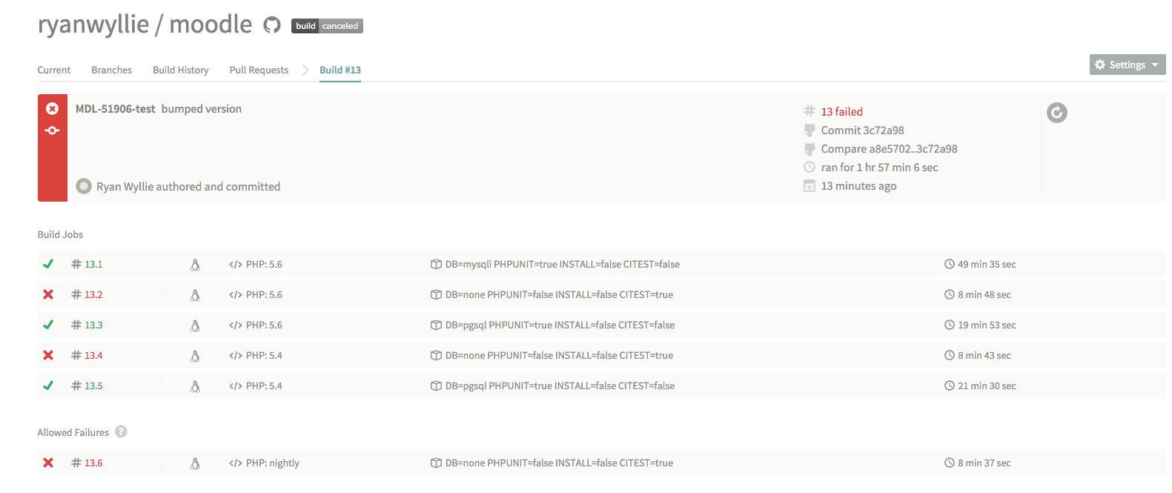Click the Linux penguin icon in job 13.5
The image size is (1172, 493).
195,386
